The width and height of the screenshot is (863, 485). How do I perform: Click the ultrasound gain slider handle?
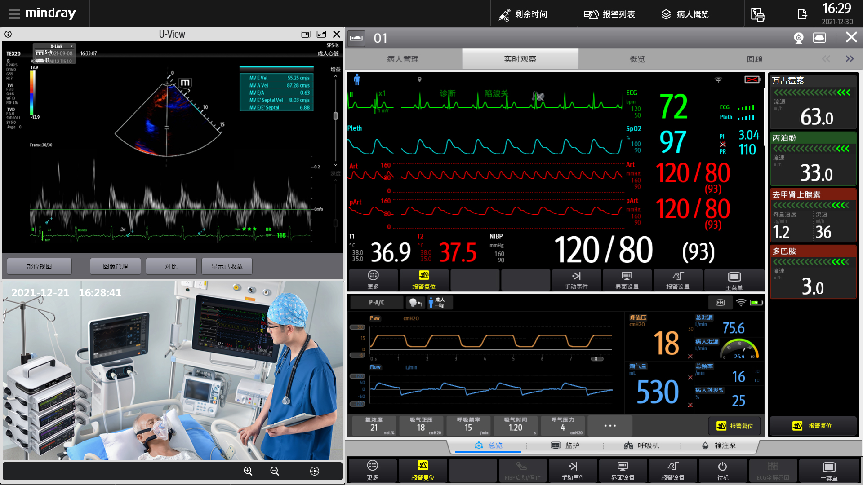pyautogui.click(x=335, y=116)
